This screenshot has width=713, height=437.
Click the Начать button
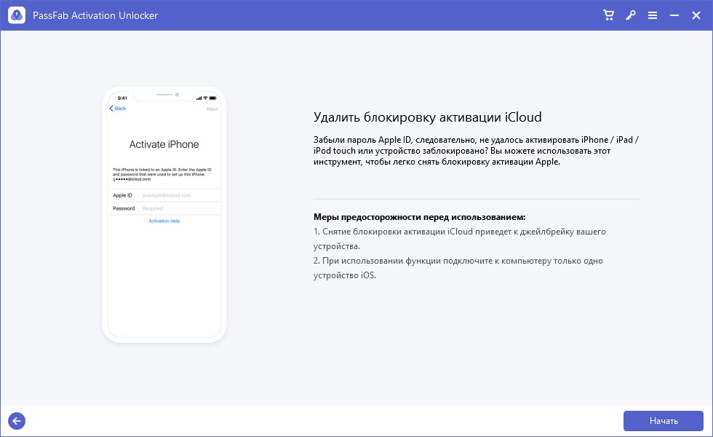pos(664,421)
